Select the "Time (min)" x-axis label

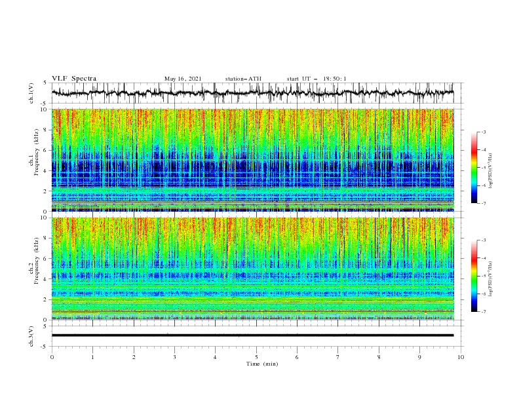coord(262,364)
